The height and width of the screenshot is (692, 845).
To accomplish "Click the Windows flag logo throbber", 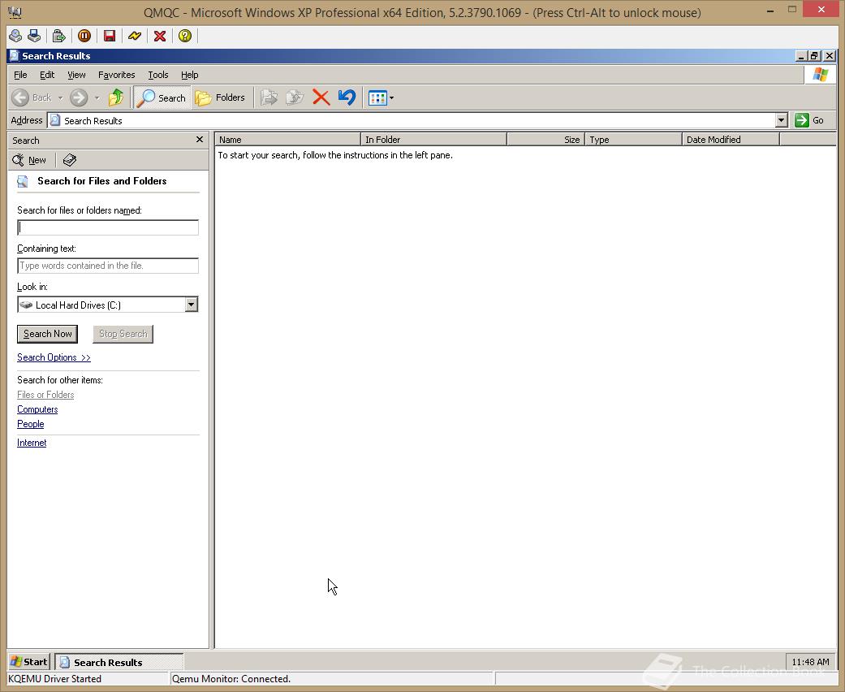I will pyautogui.click(x=820, y=75).
